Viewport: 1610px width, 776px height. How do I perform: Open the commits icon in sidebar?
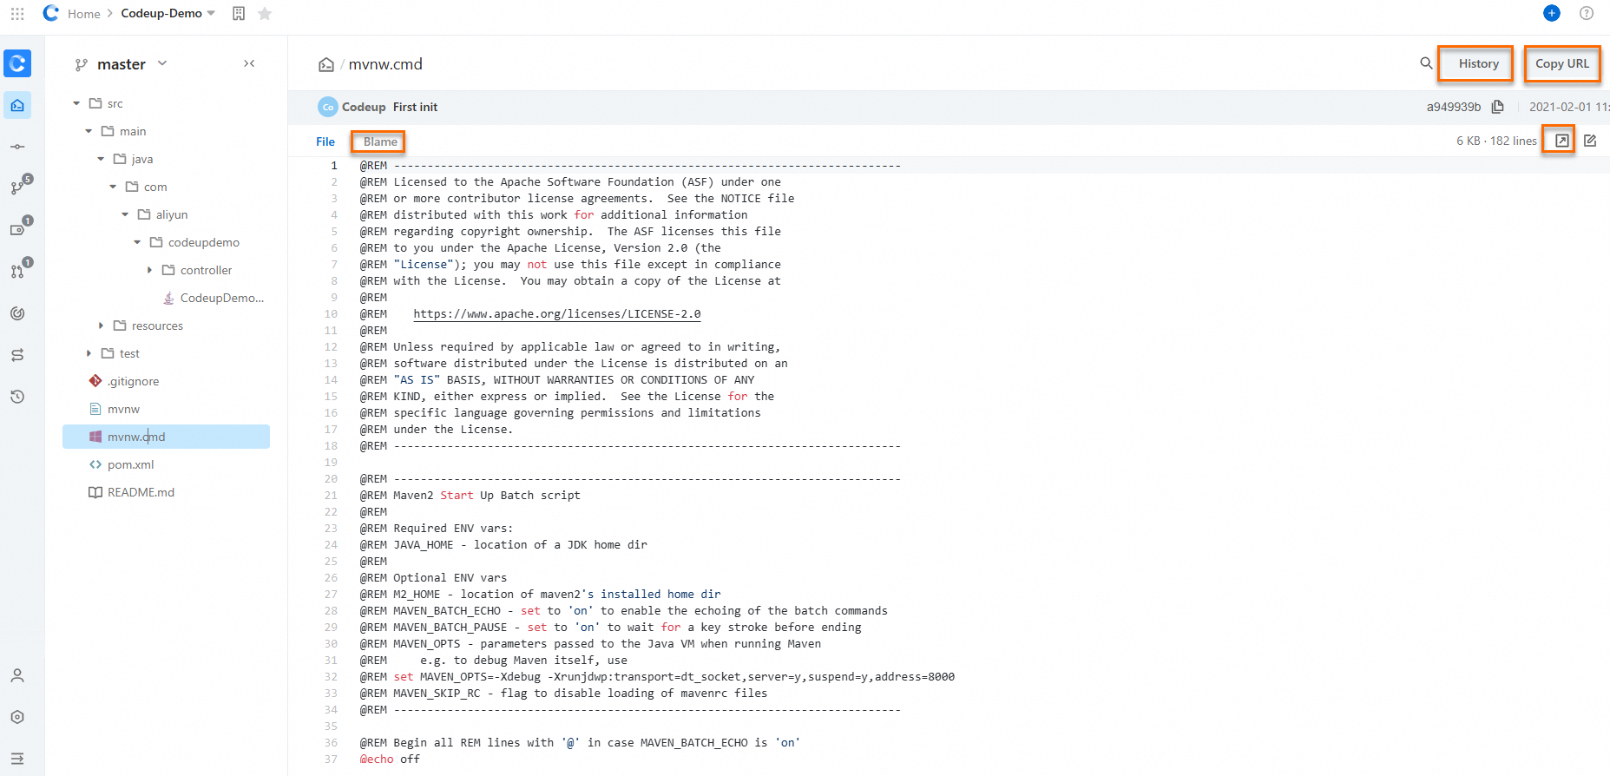[17, 147]
